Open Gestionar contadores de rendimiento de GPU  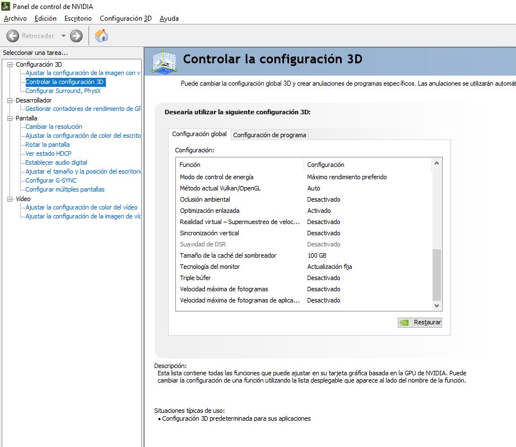point(83,109)
